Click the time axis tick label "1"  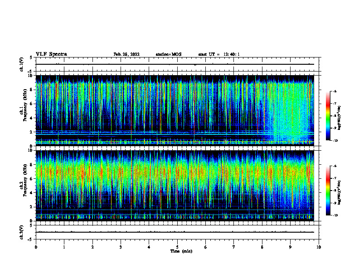tap(64, 247)
